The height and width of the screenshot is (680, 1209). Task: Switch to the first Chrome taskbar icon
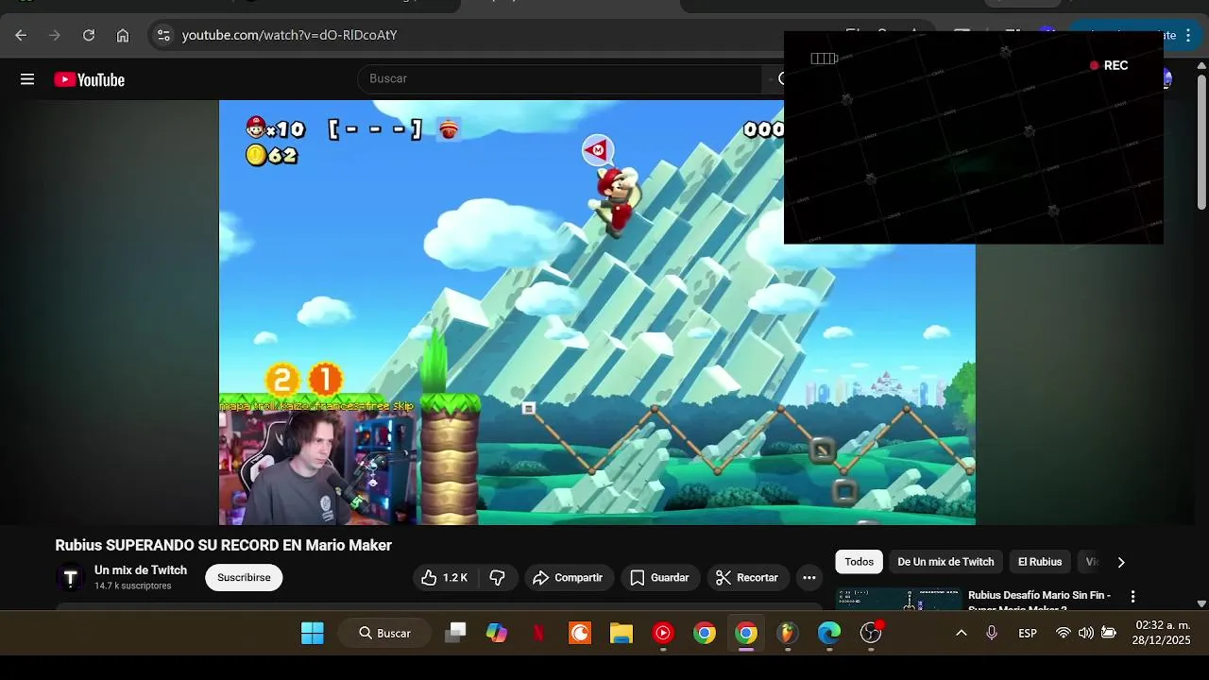pyautogui.click(x=705, y=633)
